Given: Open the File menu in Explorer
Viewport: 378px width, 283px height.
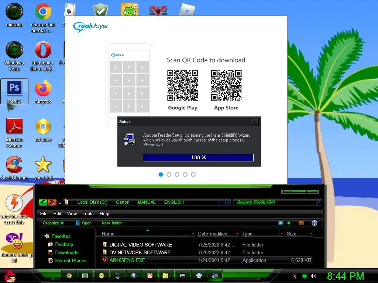Looking at the screenshot, I should tap(44, 213).
